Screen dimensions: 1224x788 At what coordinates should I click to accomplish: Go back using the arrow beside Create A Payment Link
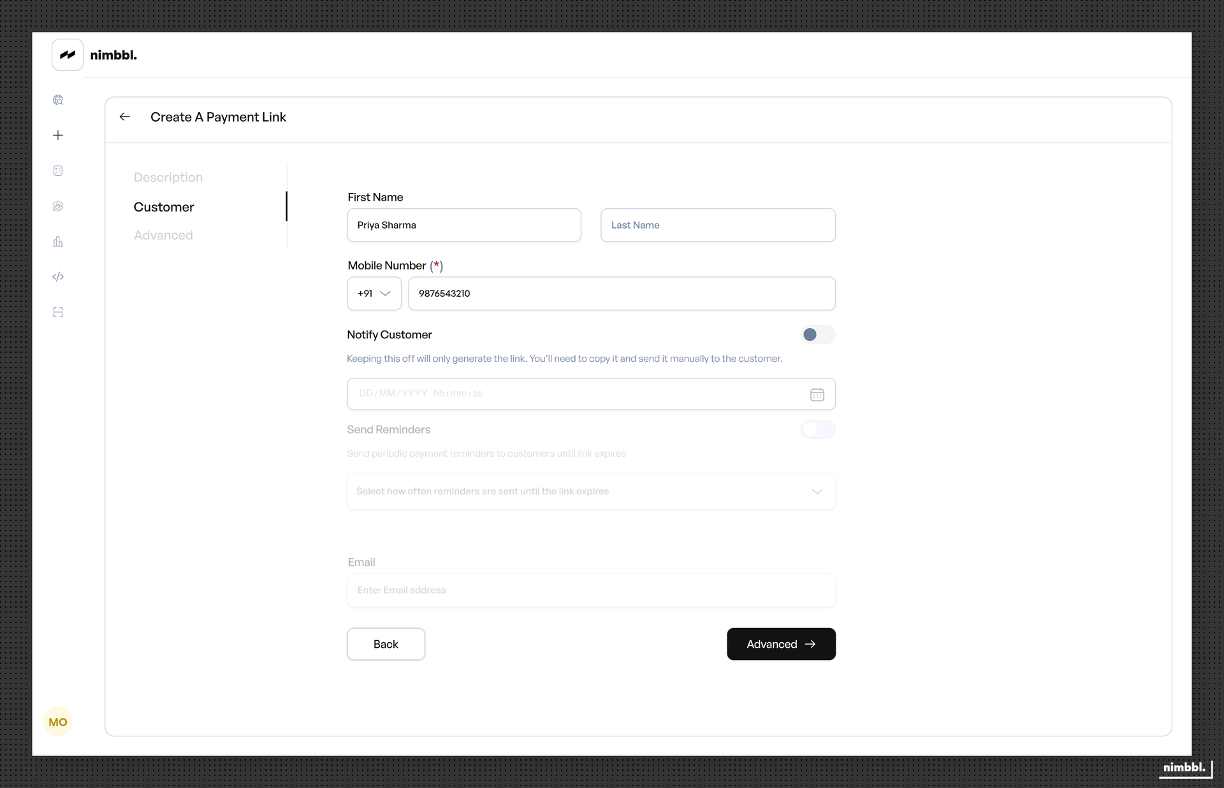pyautogui.click(x=124, y=117)
